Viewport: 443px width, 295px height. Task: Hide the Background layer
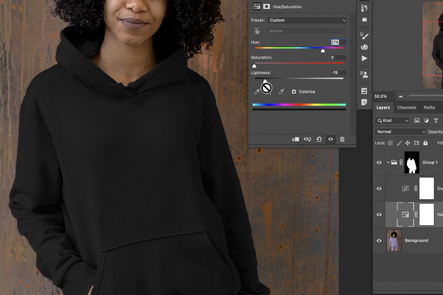pyautogui.click(x=379, y=240)
